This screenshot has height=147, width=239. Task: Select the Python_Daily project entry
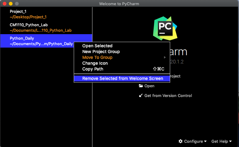(x=46, y=41)
